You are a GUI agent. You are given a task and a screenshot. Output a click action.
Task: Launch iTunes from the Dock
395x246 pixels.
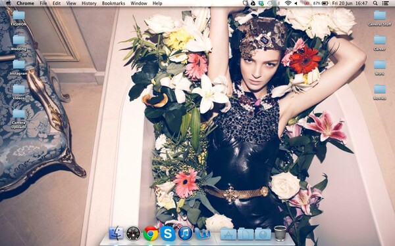point(185,234)
